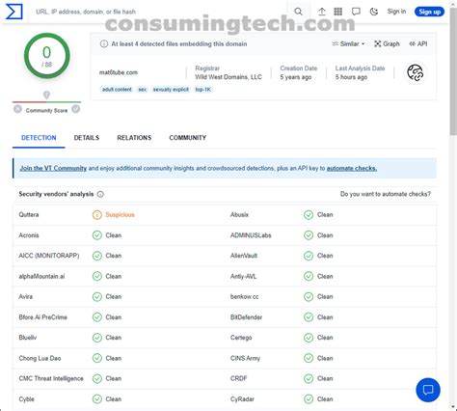This screenshot has height=411, width=457.
Task: Click the 0 / 88 detection score circle
Action: 47,56
